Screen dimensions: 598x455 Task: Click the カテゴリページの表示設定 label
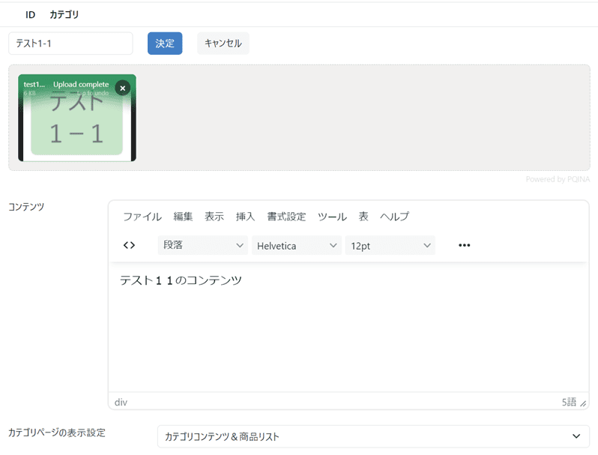pyautogui.click(x=57, y=433)
